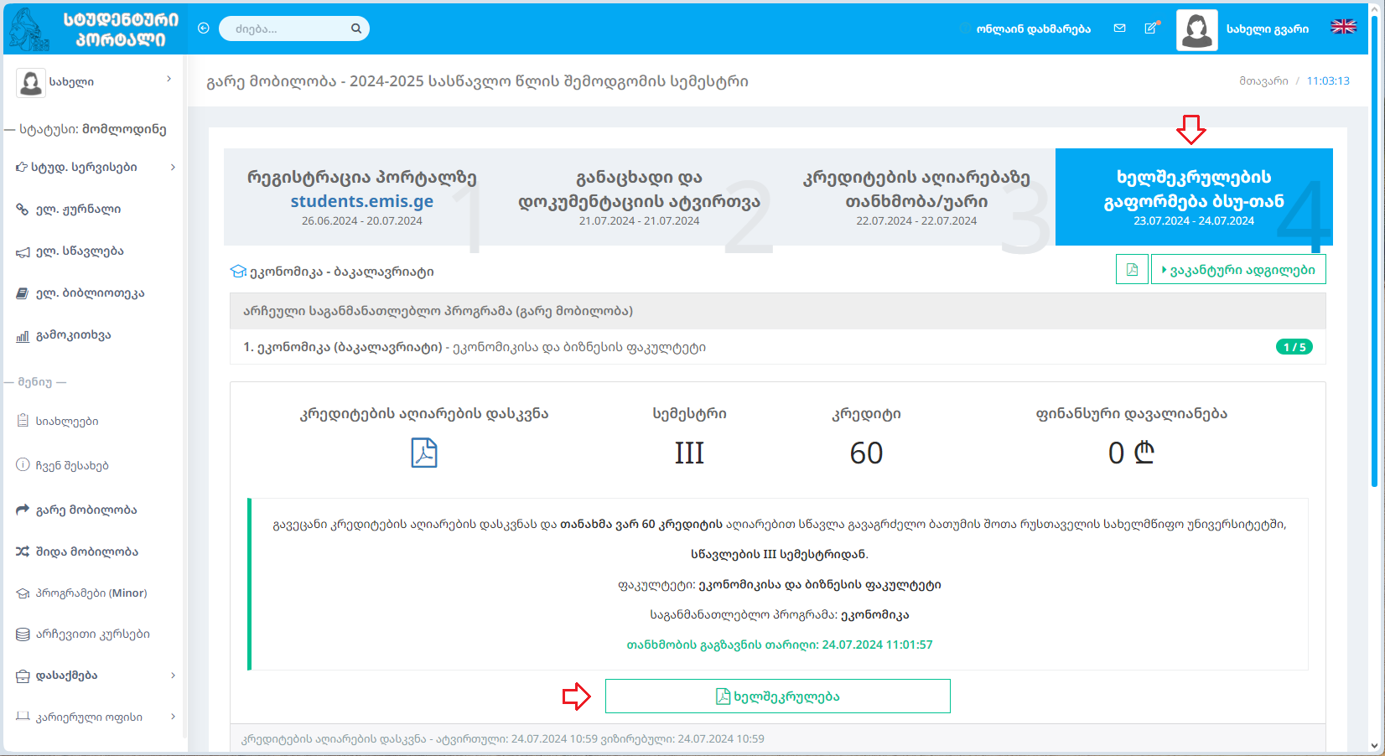The width and height of the screenshot is (1385, 756).
Task: Click the selected program row for Economics
Action: (778, 347)
